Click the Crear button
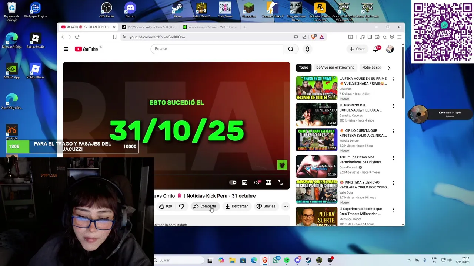The width and height of the screenshot is (474, 266). 357,49
